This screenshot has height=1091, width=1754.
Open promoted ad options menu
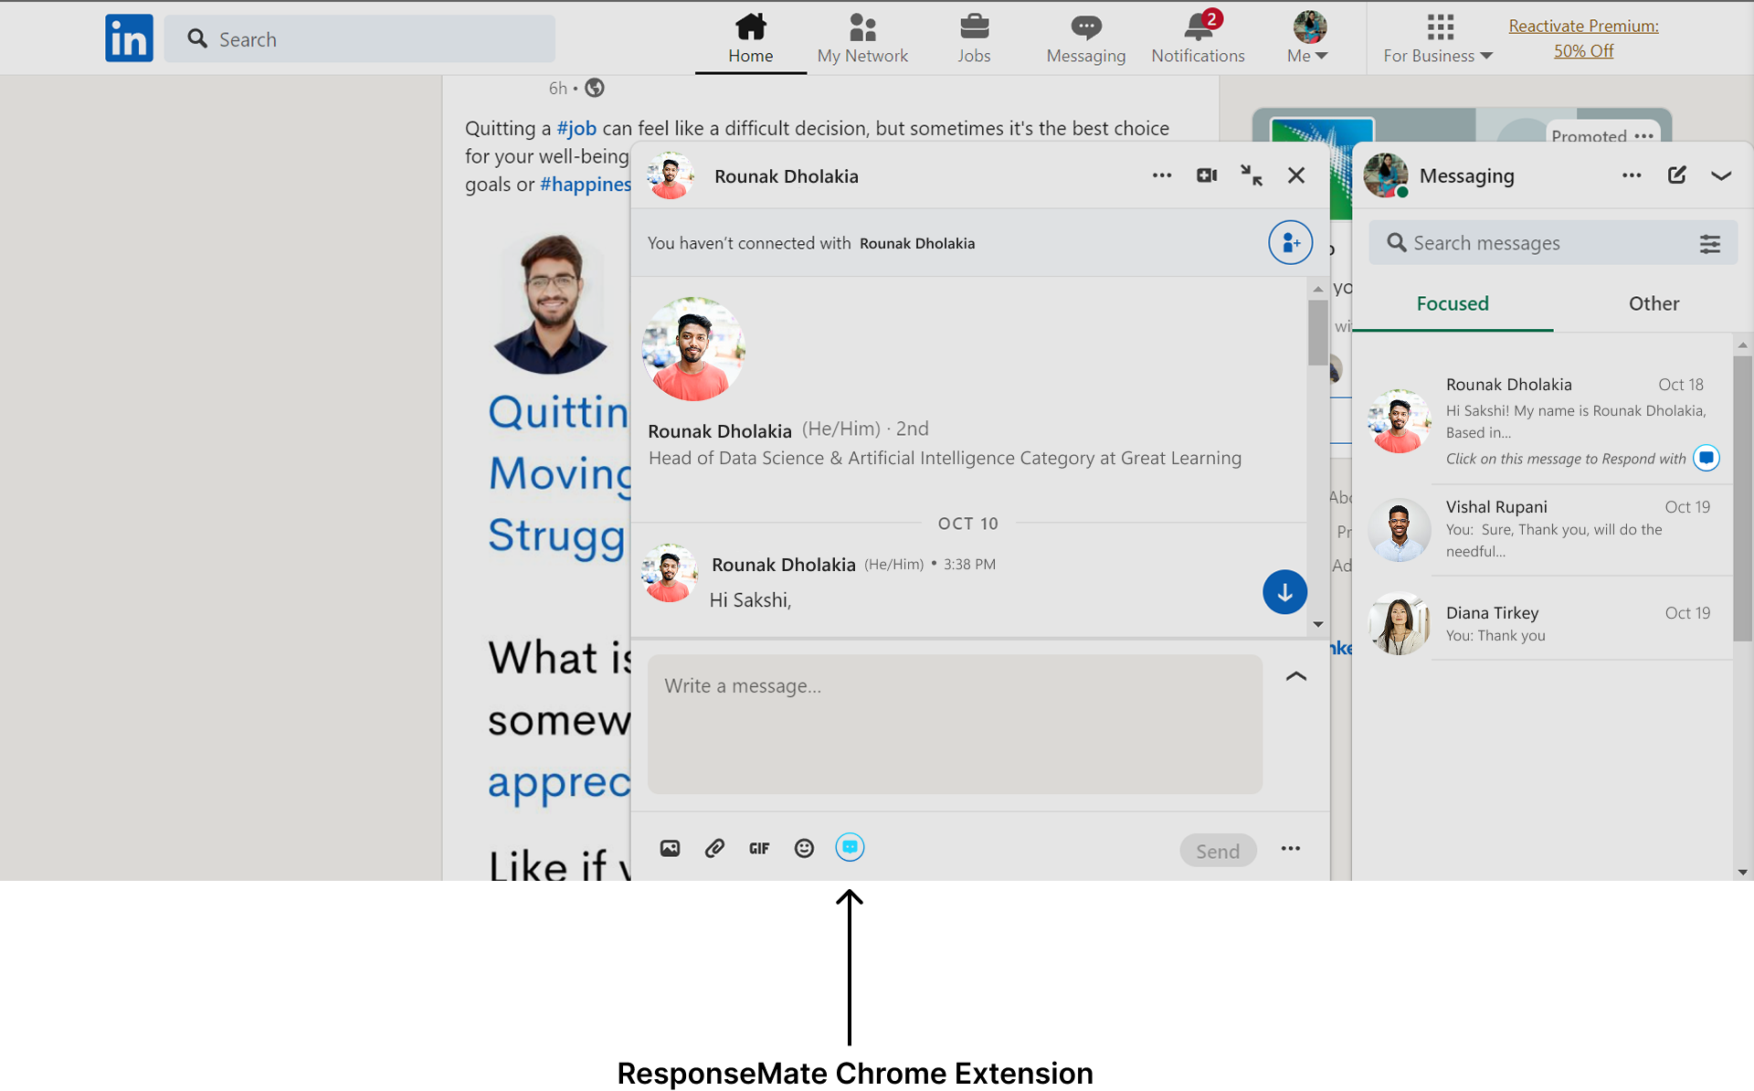1644,136
